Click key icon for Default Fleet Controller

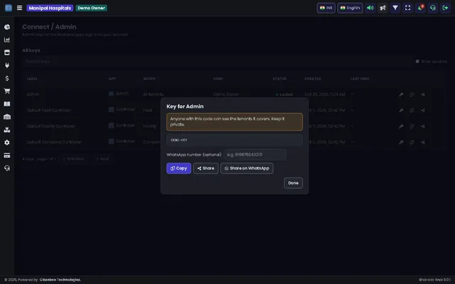pyautogui.click(x=401, y=111)
